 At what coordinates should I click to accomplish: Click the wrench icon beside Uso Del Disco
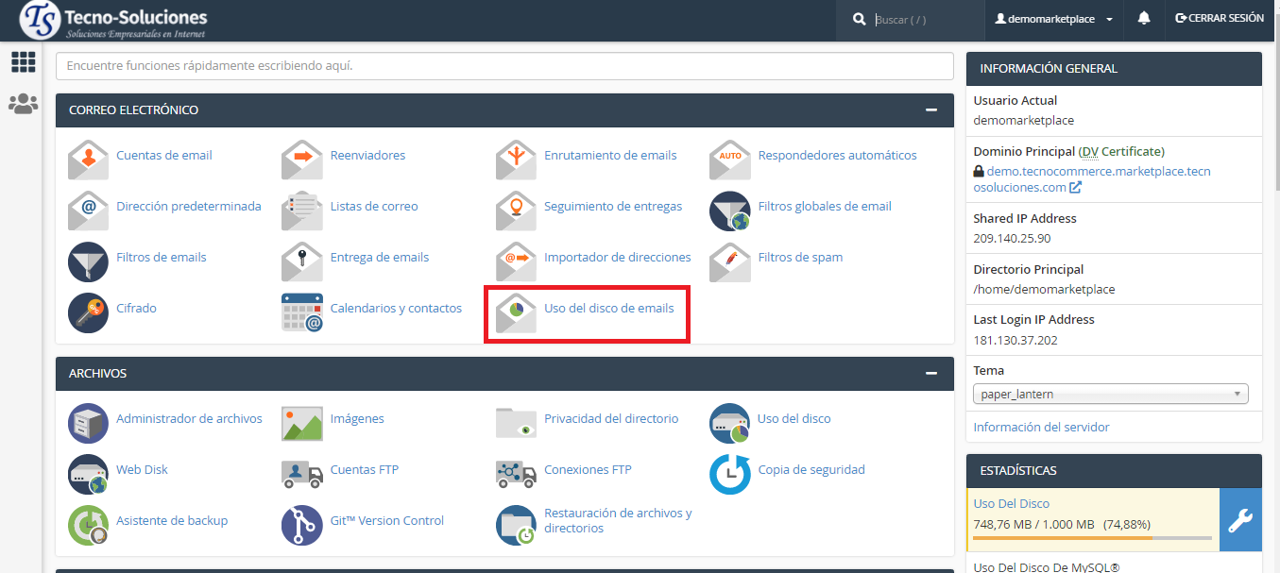(1239, 520)
